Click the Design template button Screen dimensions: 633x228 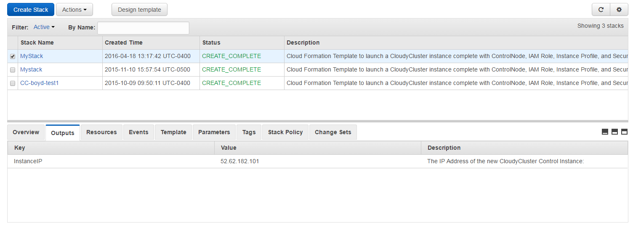pyautogui.click(x=139, y=10)
